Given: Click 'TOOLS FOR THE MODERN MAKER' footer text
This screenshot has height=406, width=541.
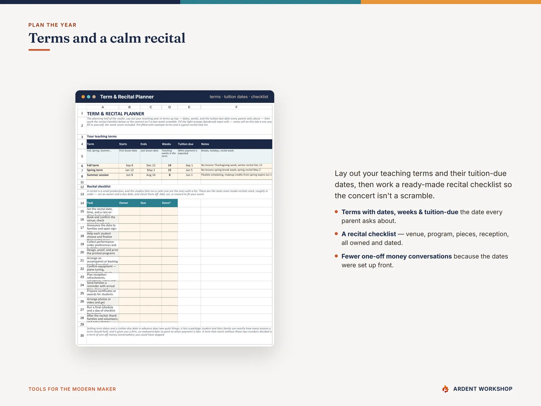Looking at the screenshot, I should coord(72,389).
